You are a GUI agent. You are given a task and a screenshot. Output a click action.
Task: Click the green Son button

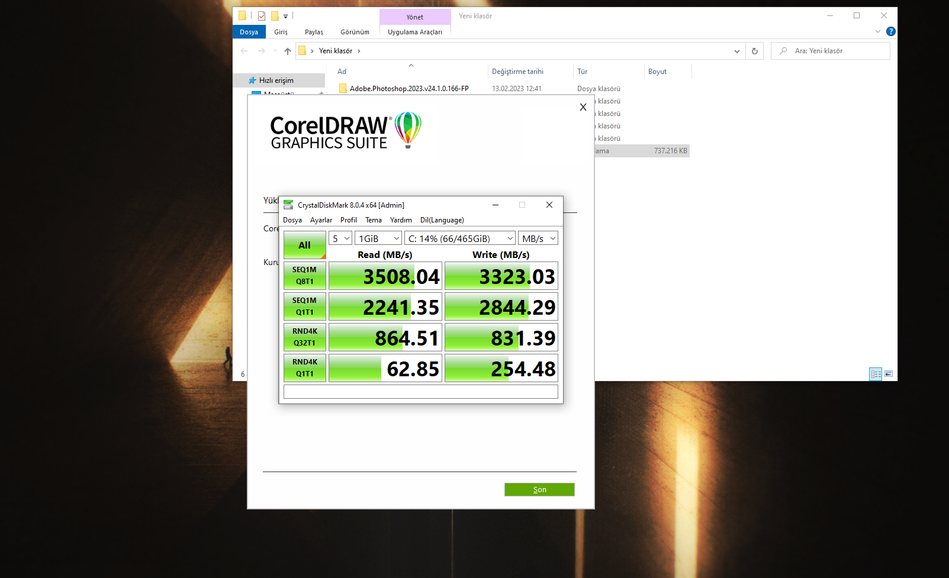[x=539, y=489]
